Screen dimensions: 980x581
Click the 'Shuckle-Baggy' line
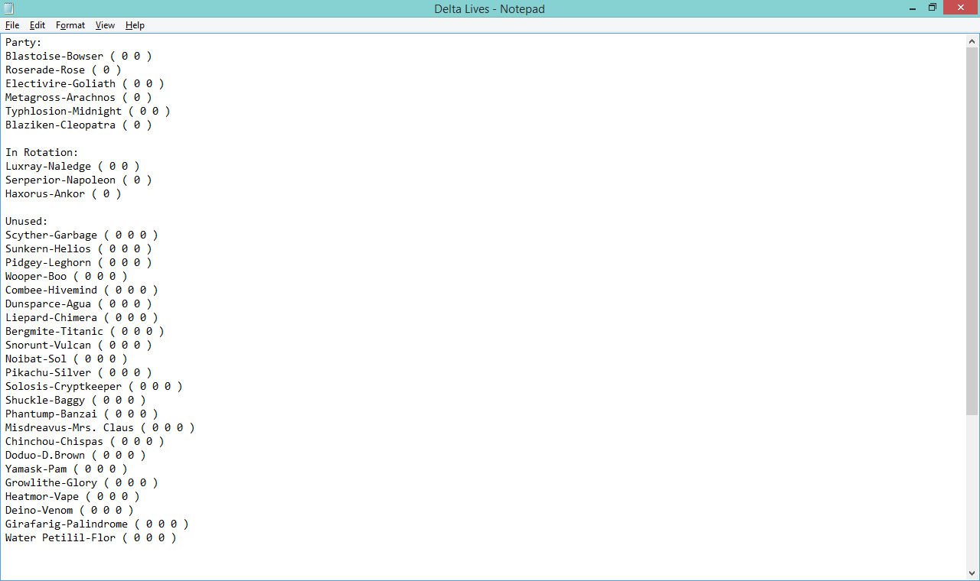tap(76, 401)
